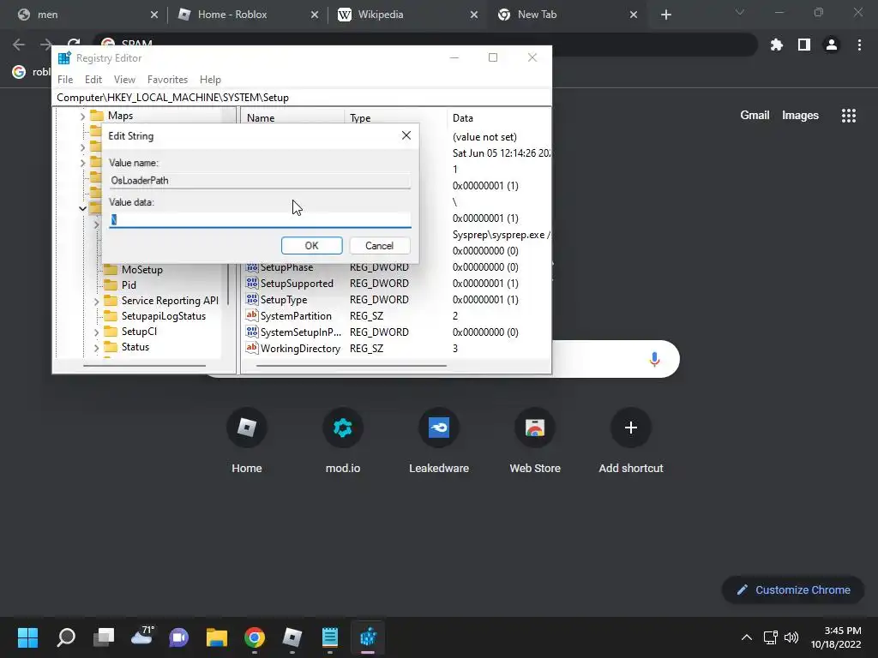This screenshot has height=658, width=878.
Task: Close the Wikipedia tab
Action: click(x=473, y=15)
